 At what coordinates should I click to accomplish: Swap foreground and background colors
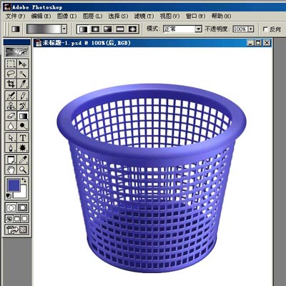(x=24, y=180)
